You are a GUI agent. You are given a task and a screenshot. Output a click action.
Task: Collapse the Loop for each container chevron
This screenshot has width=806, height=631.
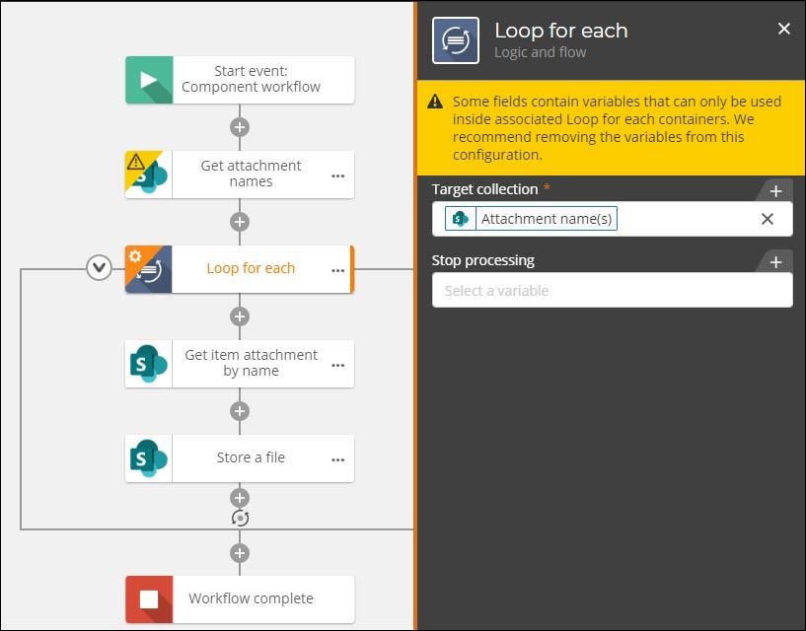pos(100,268)
